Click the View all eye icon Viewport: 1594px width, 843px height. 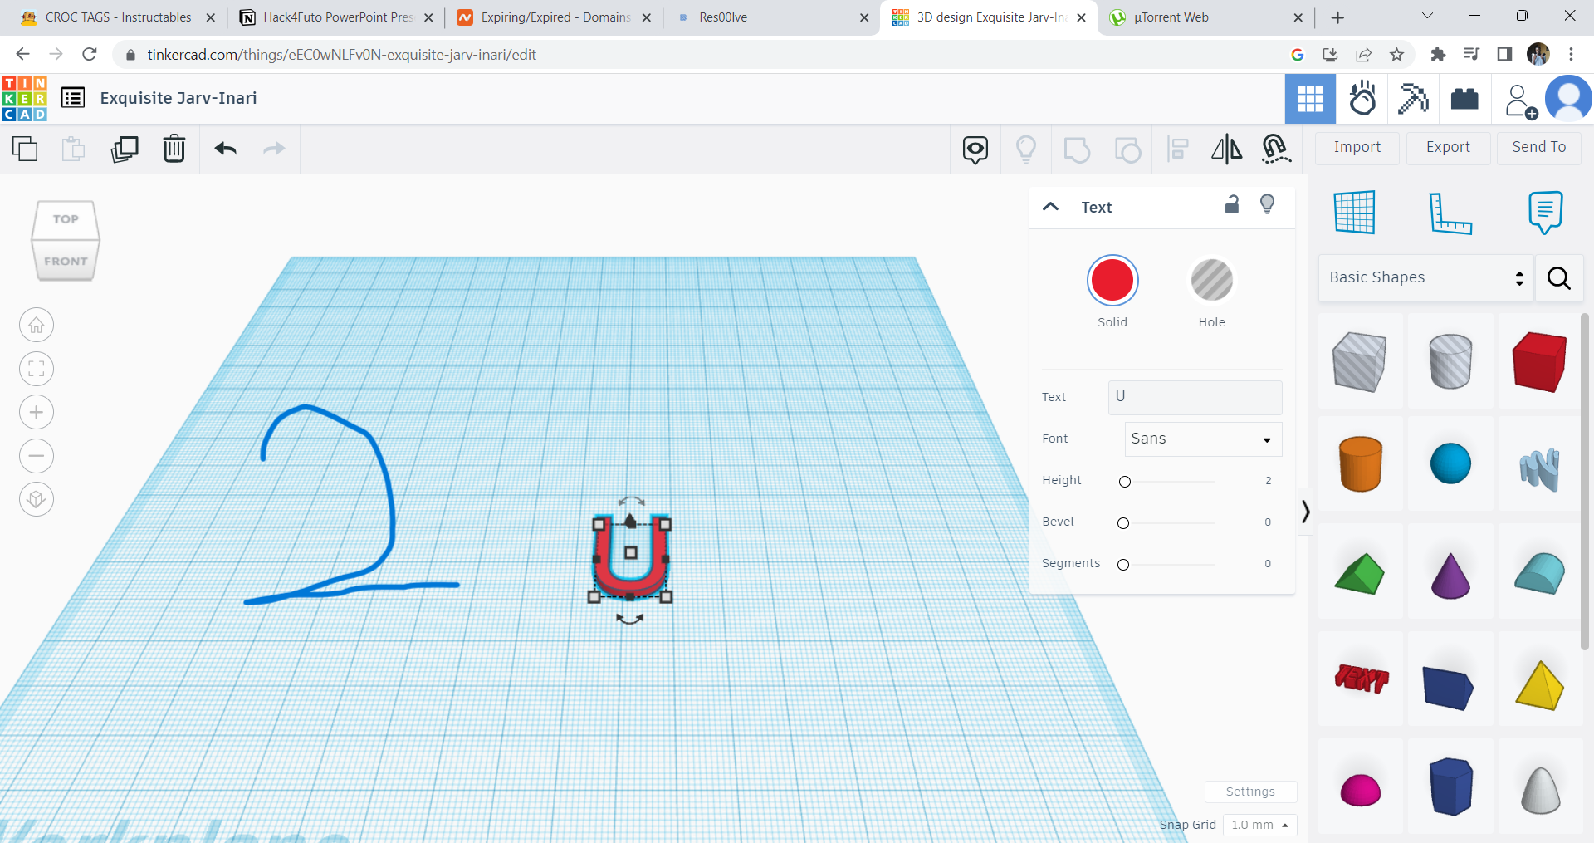pos(975,149)
